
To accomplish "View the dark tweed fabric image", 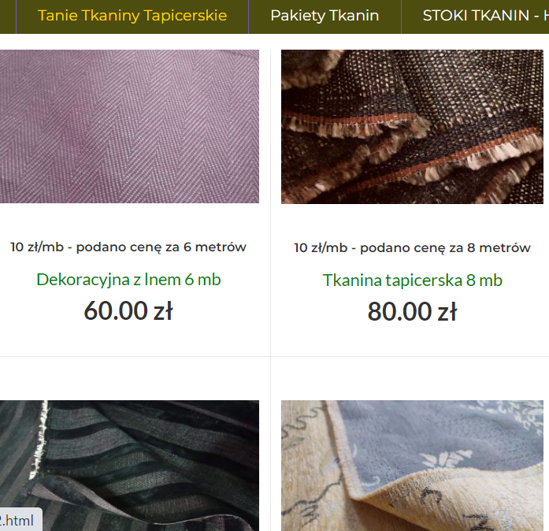I will (412, 126).
